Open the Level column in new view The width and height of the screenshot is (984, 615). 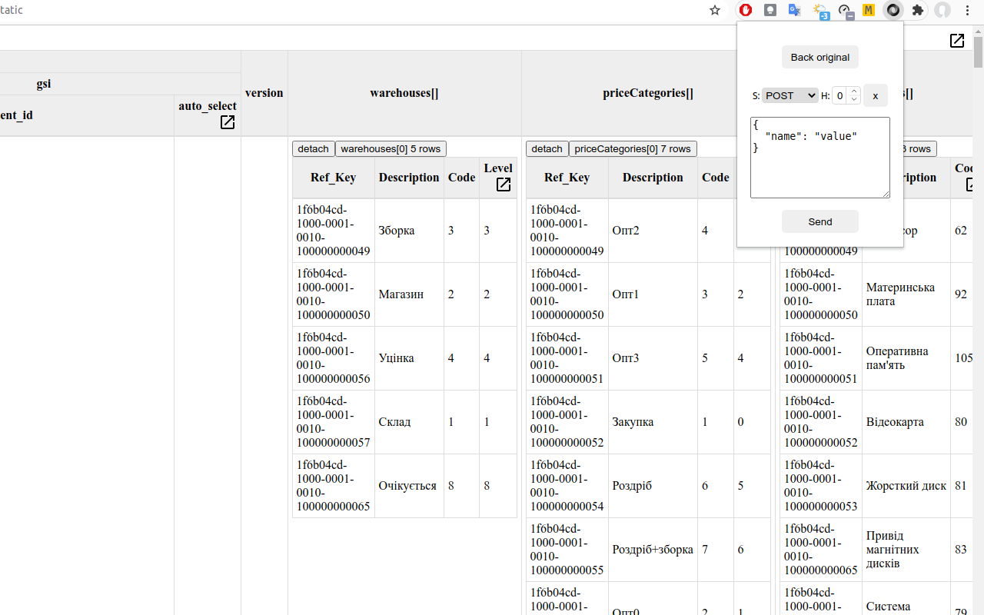pos(504,184)
